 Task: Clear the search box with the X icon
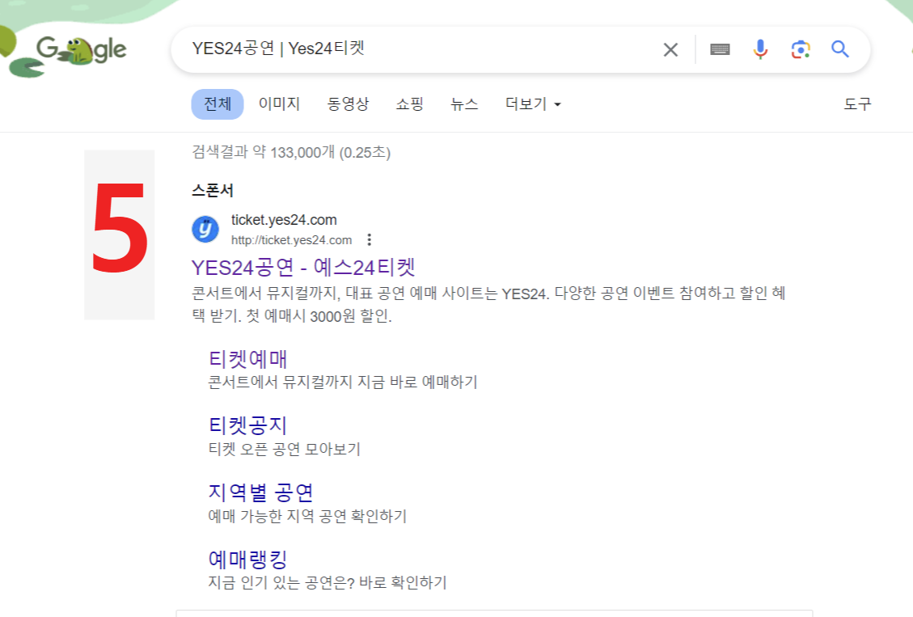point(670,49)
